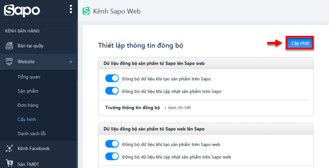Open Danh sách lỗi submenu
The image size is (329, 168).
(31, 133)
